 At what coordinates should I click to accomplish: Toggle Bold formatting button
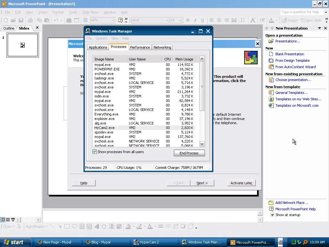[x=188, y=20]
